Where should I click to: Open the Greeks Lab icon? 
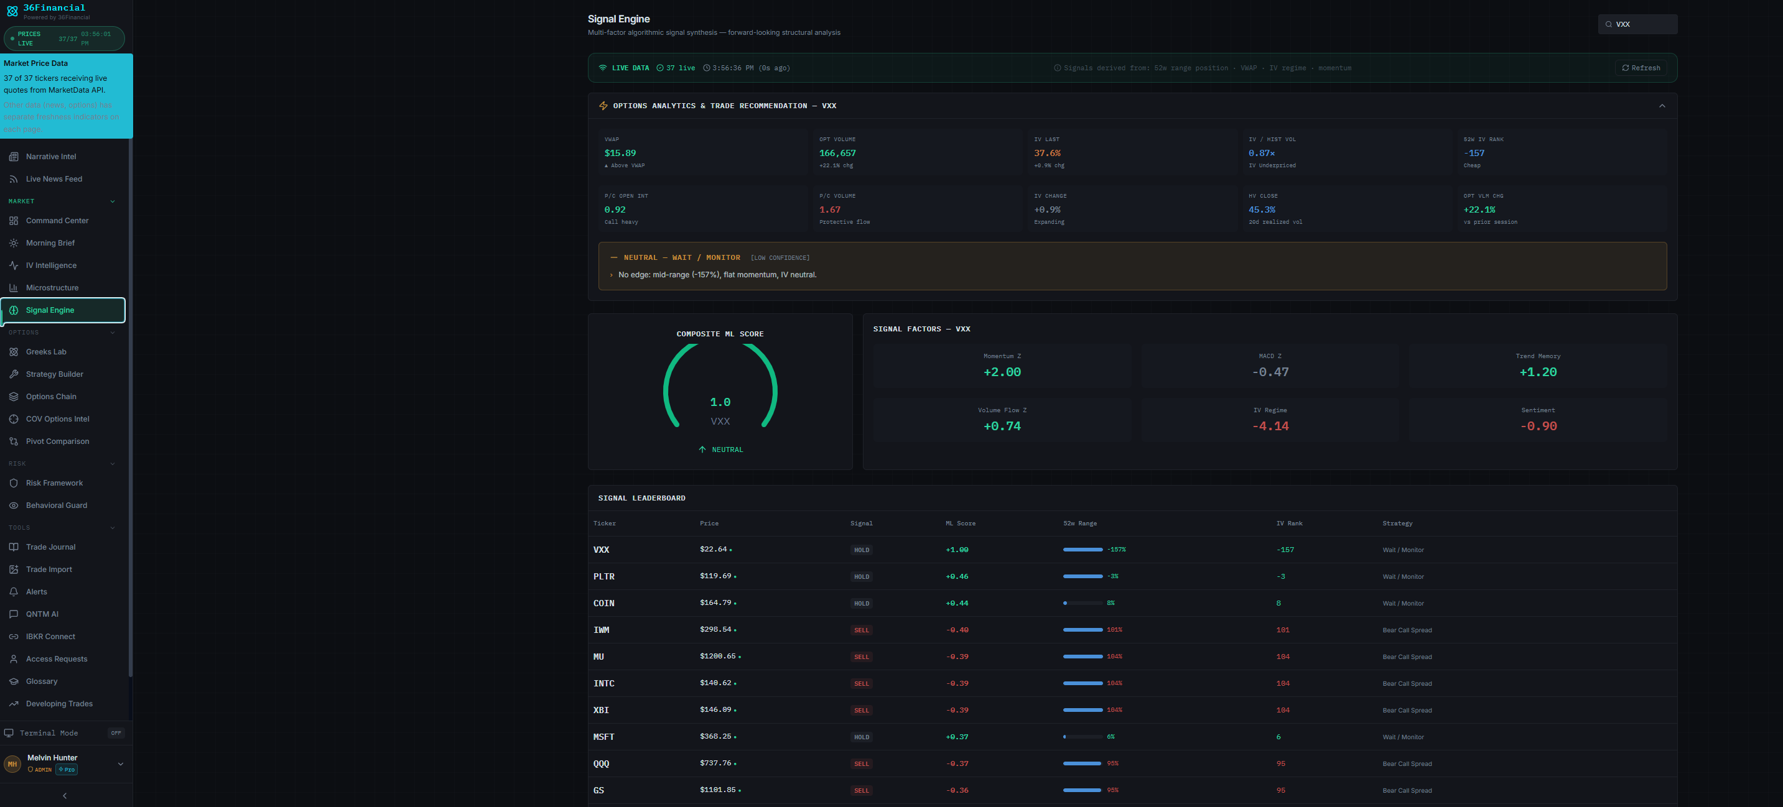[14, 352]
